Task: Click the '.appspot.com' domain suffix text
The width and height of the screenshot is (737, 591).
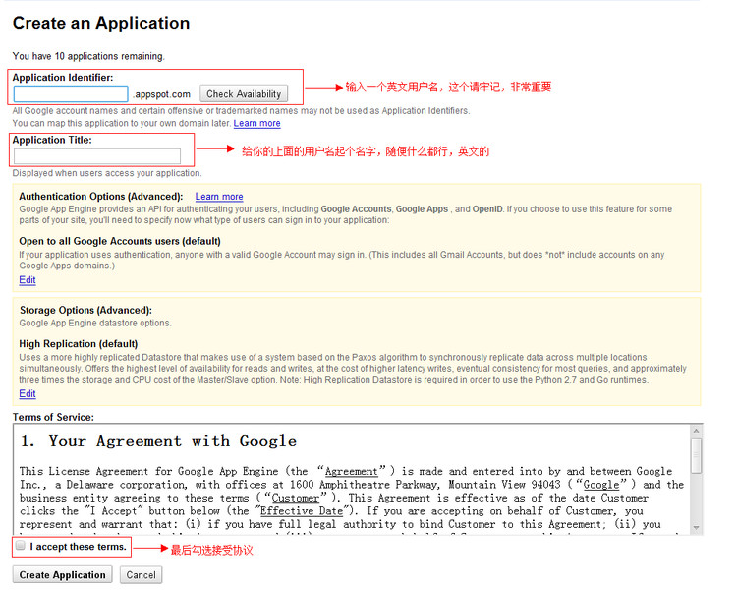Action: click(x=162, y=94)
